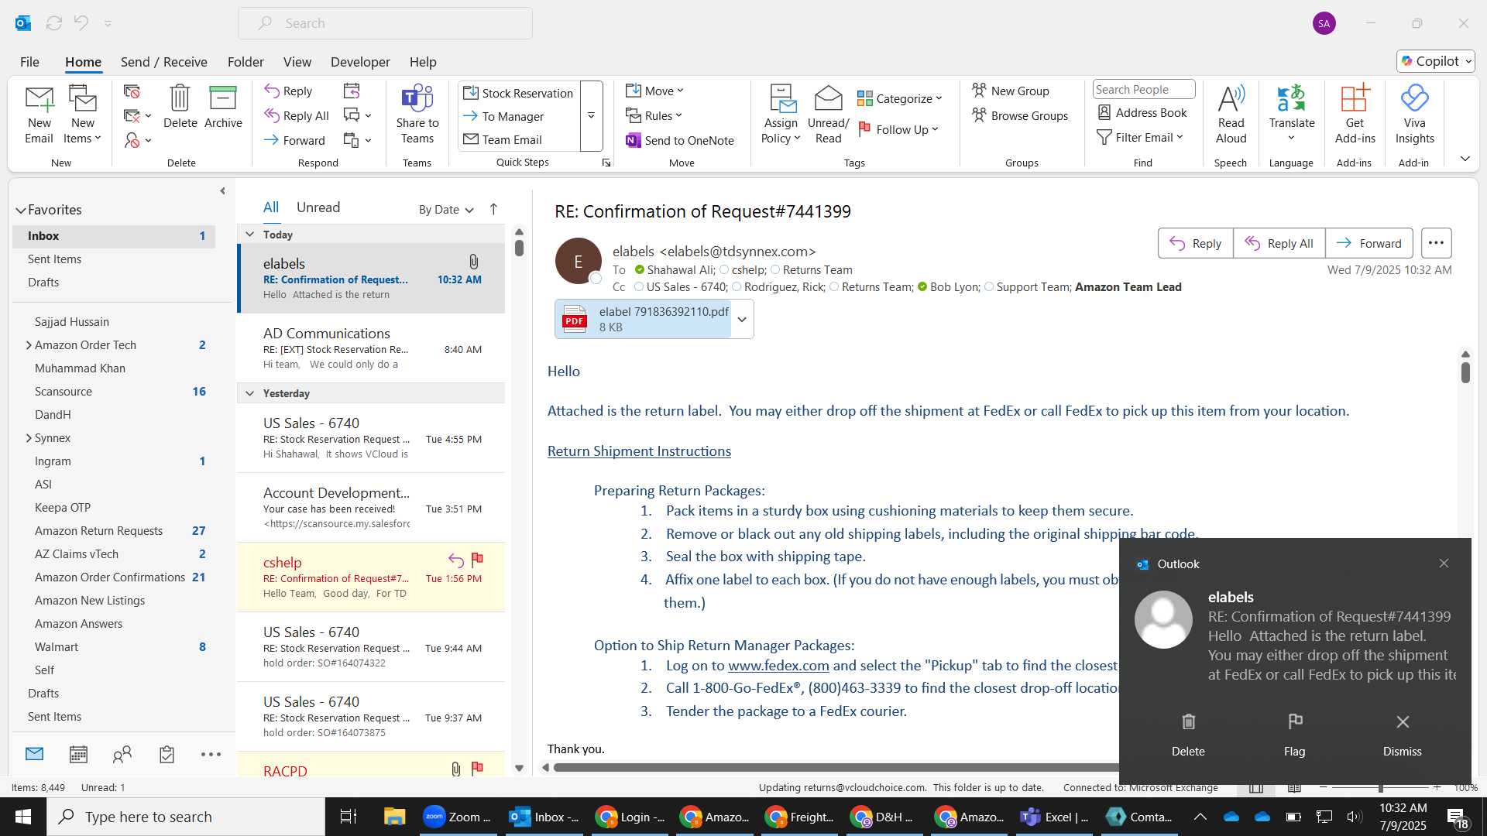Open the Follow Up dropdown
This screenshot has height=836, width=1487.
898,129
